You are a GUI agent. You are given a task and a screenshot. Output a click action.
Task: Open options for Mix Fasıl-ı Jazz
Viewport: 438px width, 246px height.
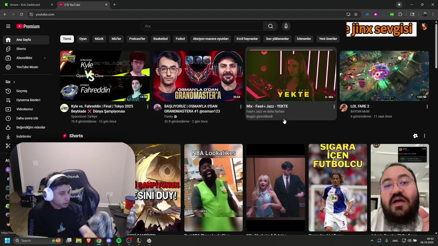click(334, 107)
